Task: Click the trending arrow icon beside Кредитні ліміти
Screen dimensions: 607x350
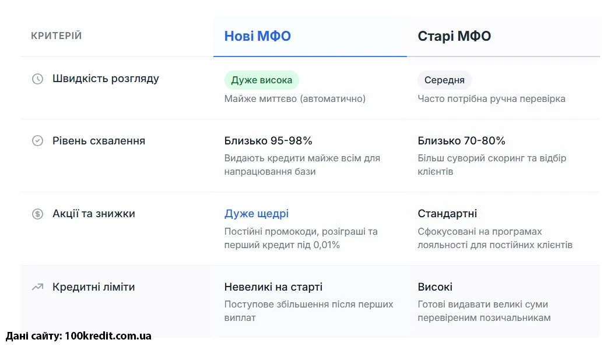Action: 37,287
